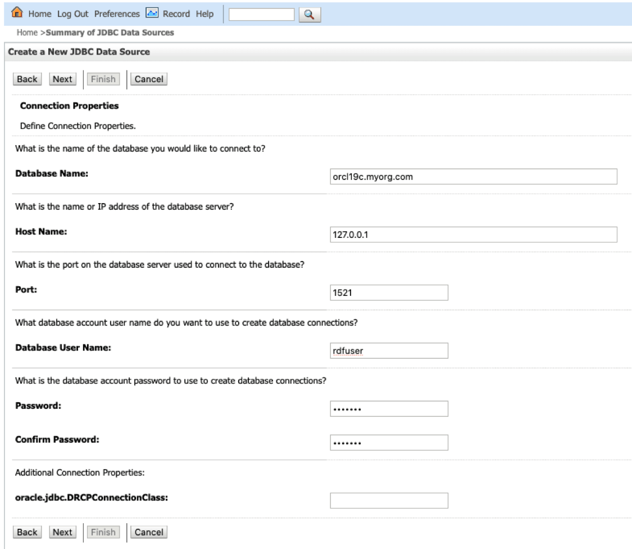Click the upper Back button
This screenshot has height=549, width=632.
(27, 79)
